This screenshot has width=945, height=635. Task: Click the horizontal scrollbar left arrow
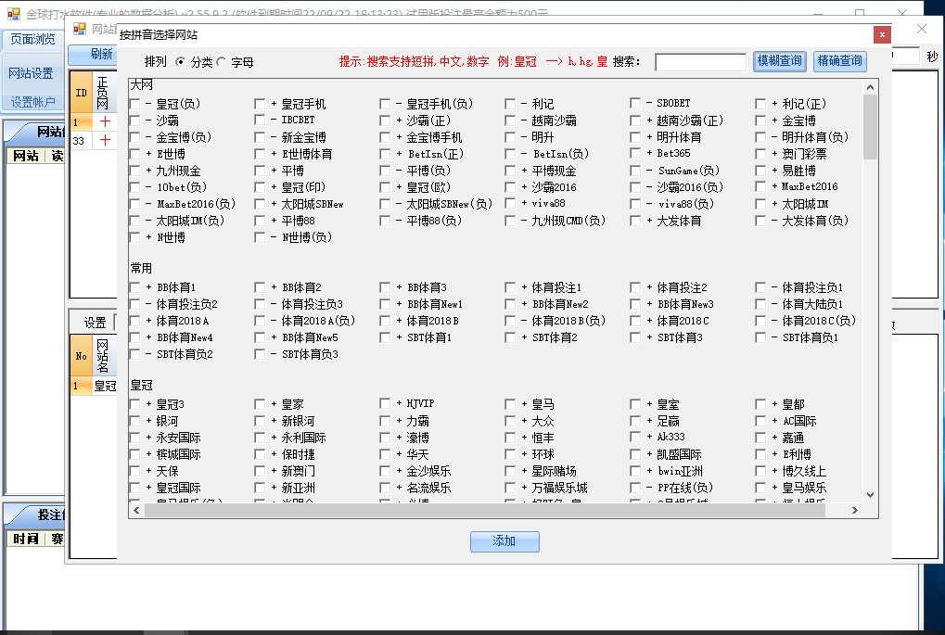pyautogui.click(x=137, y=510)
